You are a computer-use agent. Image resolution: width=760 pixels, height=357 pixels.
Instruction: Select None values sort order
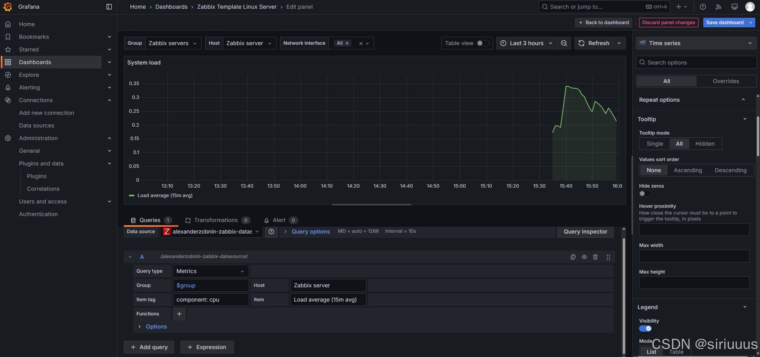point(654,170)
